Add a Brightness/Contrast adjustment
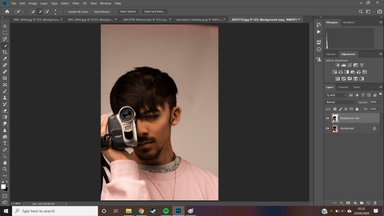384x216 pixels. pyautogui.click(x=337, y=65)
